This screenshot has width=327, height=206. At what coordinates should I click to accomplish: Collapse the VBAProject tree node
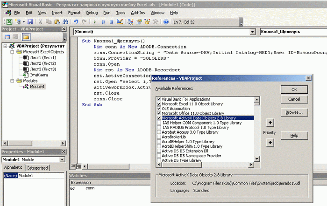pos(6,46)
